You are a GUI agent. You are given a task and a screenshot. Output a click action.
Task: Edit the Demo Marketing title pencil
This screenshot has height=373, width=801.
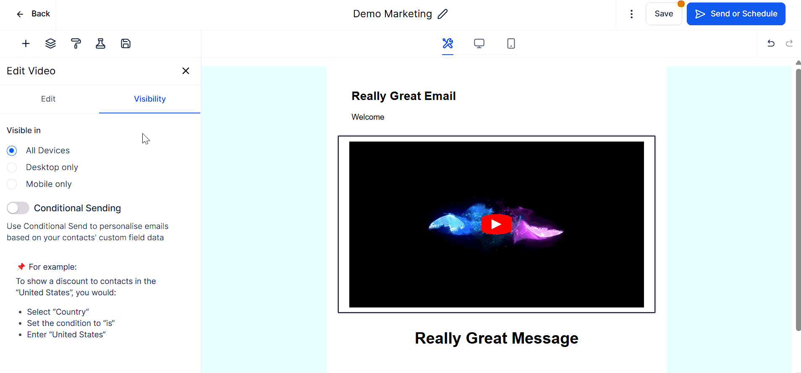[442, 14]
